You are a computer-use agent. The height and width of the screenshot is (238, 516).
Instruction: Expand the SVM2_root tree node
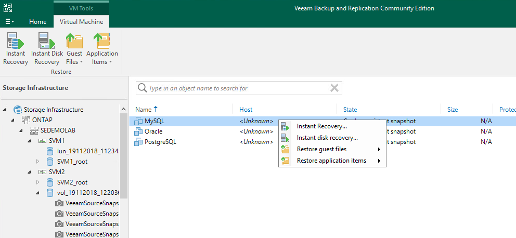(37, 182)
